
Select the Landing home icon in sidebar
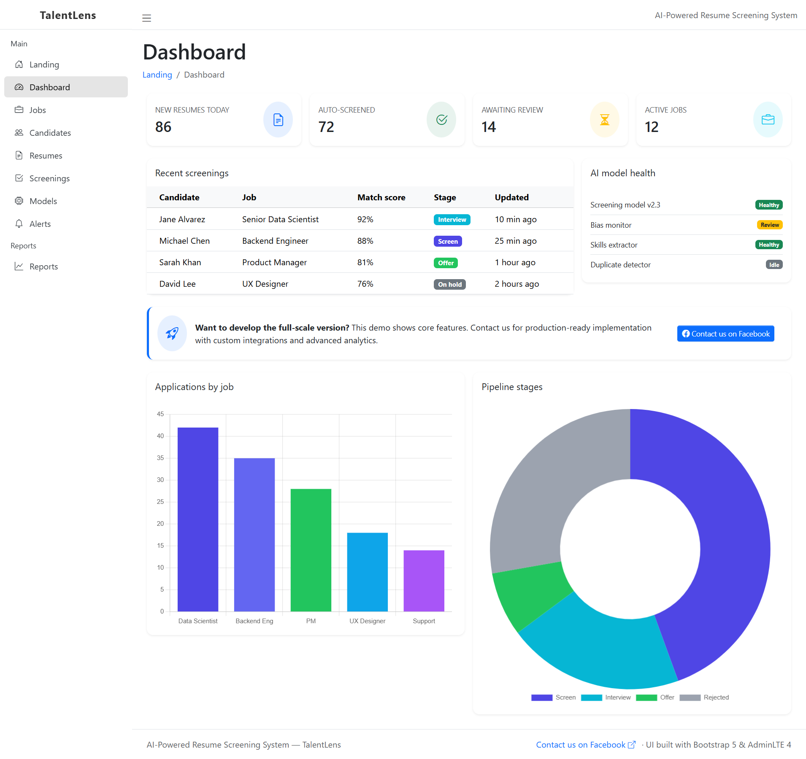19,64
